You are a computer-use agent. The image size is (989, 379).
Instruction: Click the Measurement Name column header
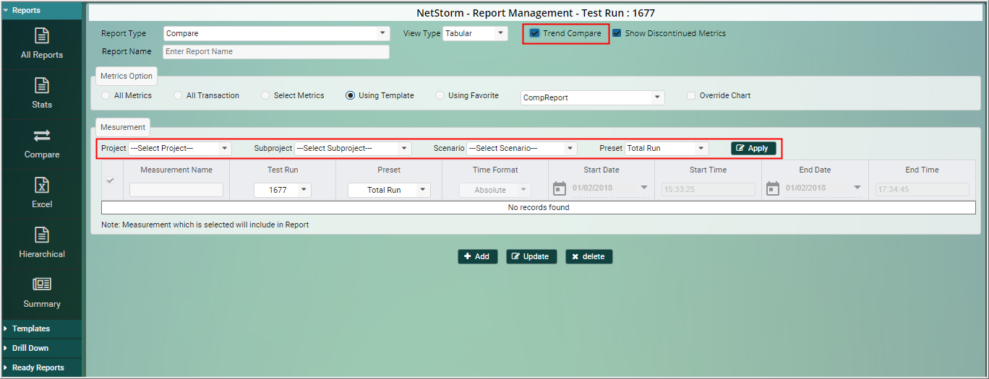click(x=176, y=170)
